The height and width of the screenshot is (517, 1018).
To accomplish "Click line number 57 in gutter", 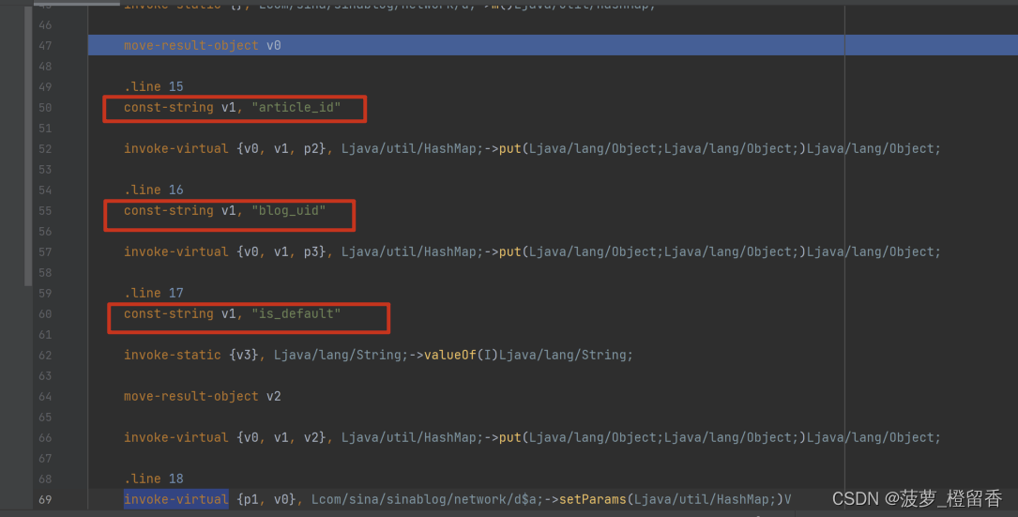I will pos(45,252).
